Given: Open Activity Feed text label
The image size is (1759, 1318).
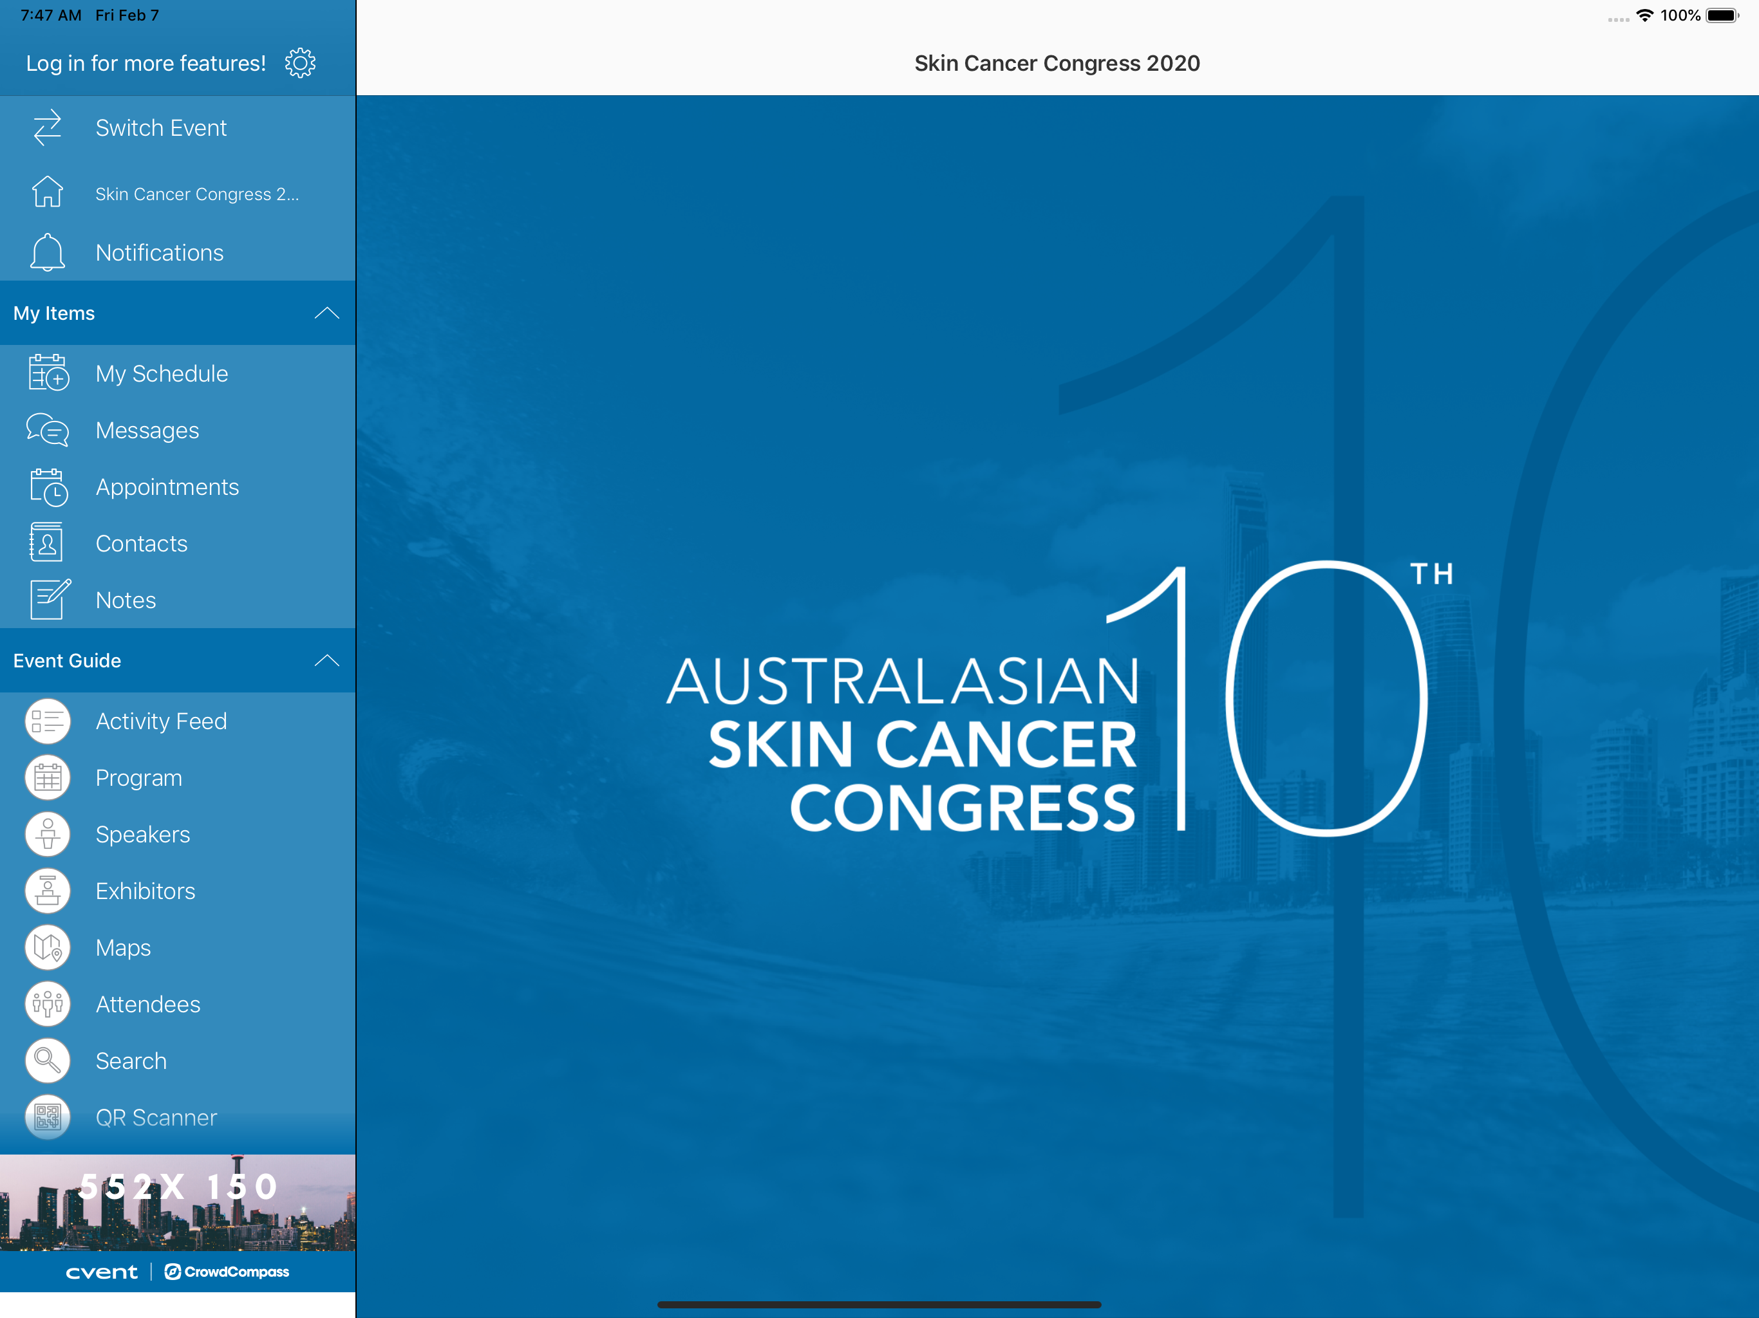Looking at the screenshot, I should (162, 721).
